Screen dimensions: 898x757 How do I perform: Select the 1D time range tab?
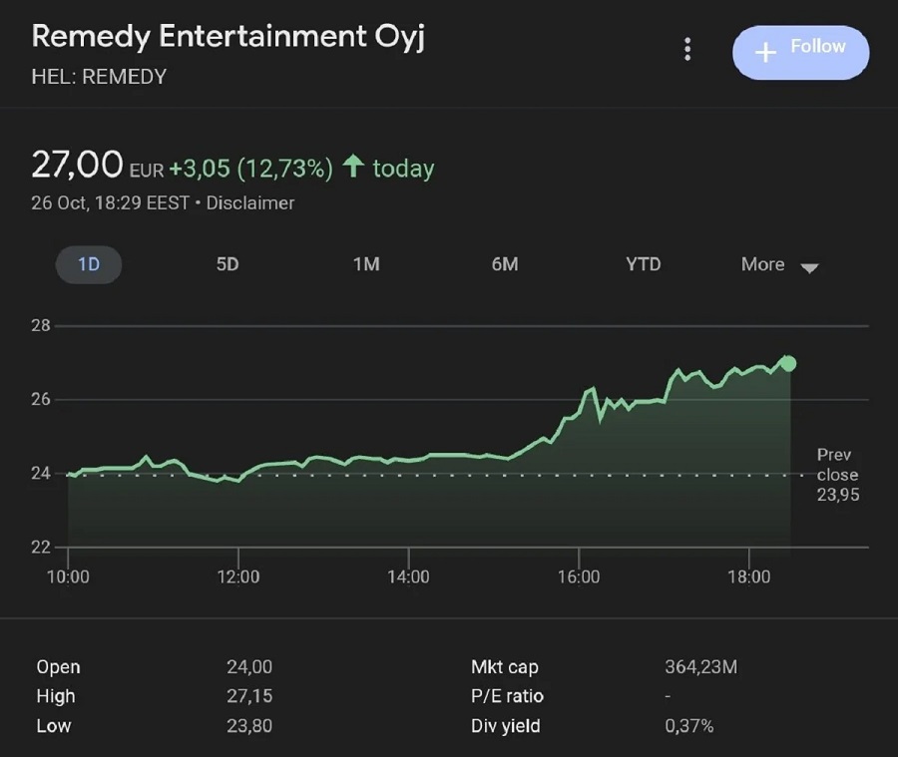[89, 265]
